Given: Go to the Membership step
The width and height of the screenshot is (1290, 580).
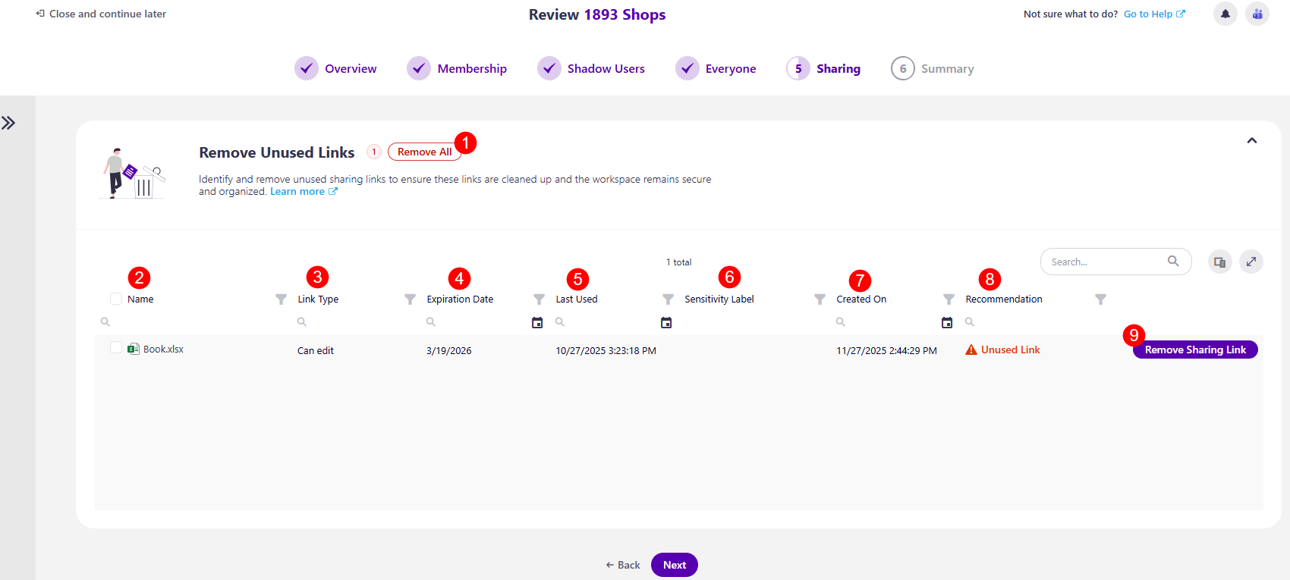Looking at the screenshot, I should coord(457,68).
